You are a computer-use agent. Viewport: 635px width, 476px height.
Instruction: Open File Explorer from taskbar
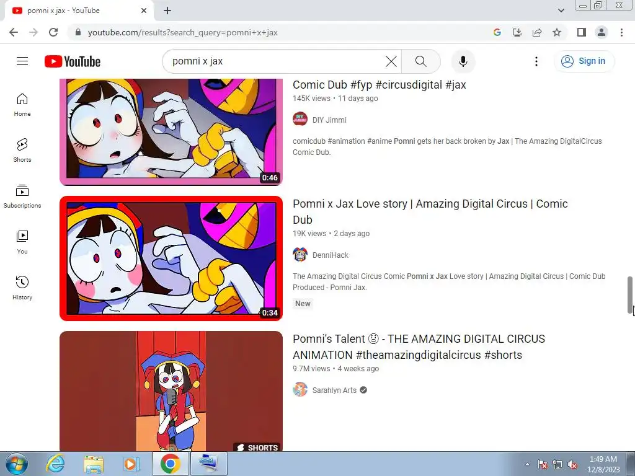tap(94, 464)
